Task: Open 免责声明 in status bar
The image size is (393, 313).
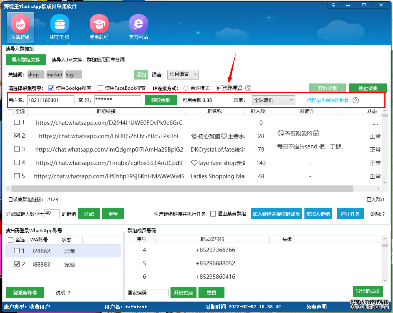Action: [x=316, y=307]
